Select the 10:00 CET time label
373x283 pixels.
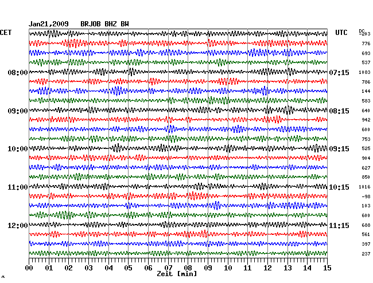pos(18,149)
